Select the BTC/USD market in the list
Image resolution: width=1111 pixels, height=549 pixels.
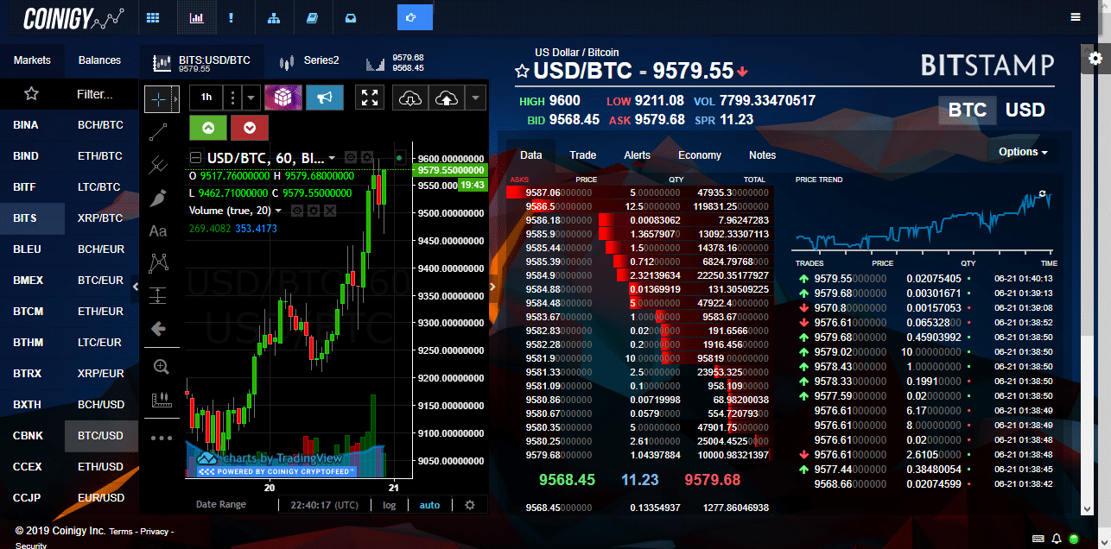click(x=101, y=436)
